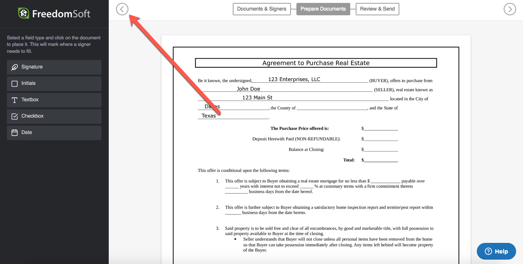Click 'The Purchase Price offered is:' label

[300, 129]
